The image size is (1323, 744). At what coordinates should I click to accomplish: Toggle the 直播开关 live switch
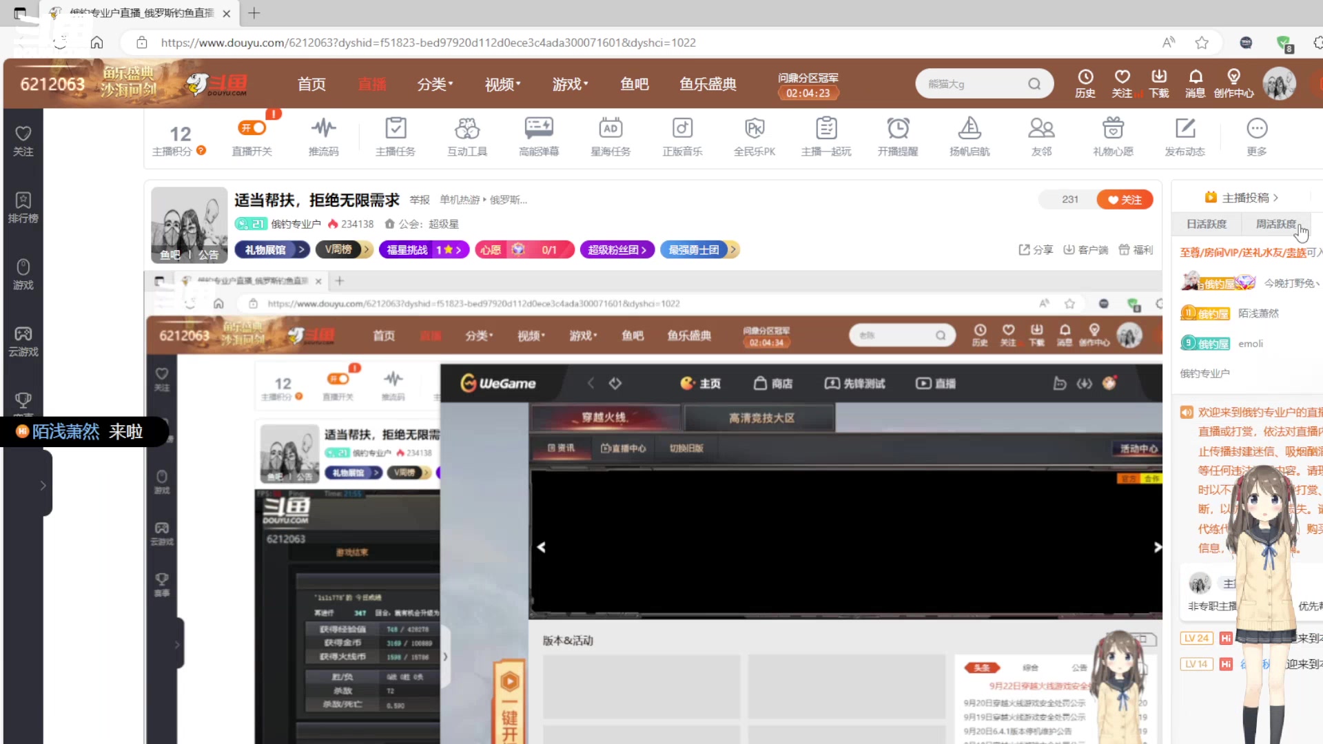(x=252, y=128)
